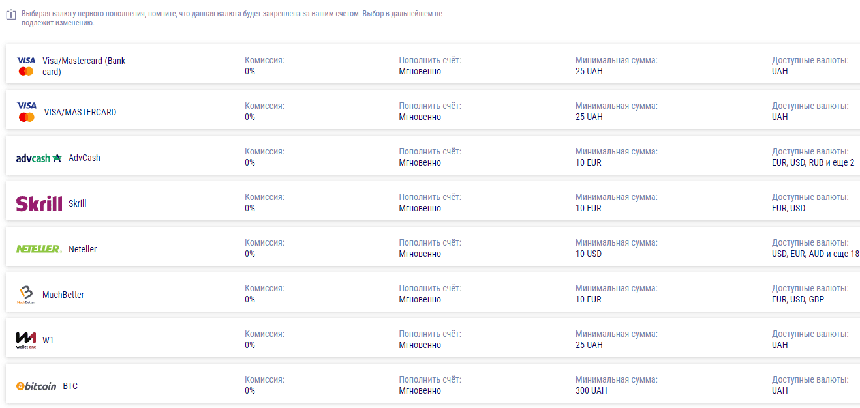Click the AdvCash logo
This screenshot has width=860, height=408.
(x=38, y=158)
